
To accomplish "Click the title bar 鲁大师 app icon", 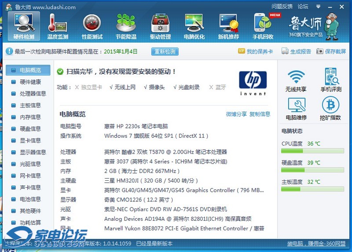I will 9,7.
